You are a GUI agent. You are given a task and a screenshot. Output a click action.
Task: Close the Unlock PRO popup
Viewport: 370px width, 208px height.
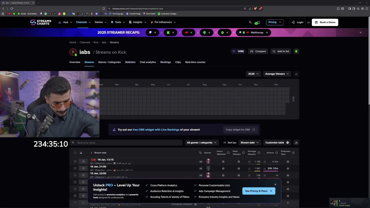click(275, 185)
